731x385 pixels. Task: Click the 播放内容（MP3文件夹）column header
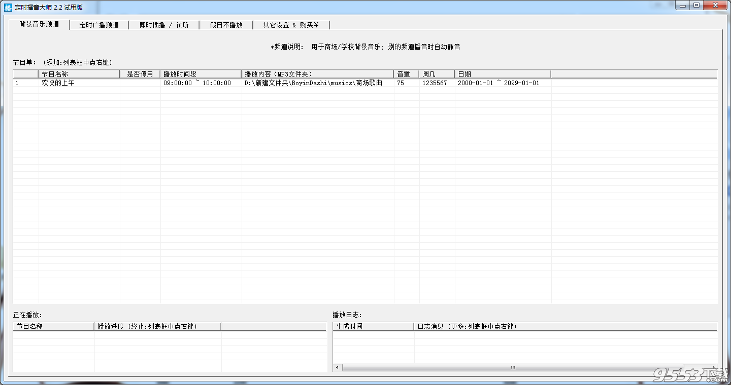pyautogui.click(x=318, y=74)
